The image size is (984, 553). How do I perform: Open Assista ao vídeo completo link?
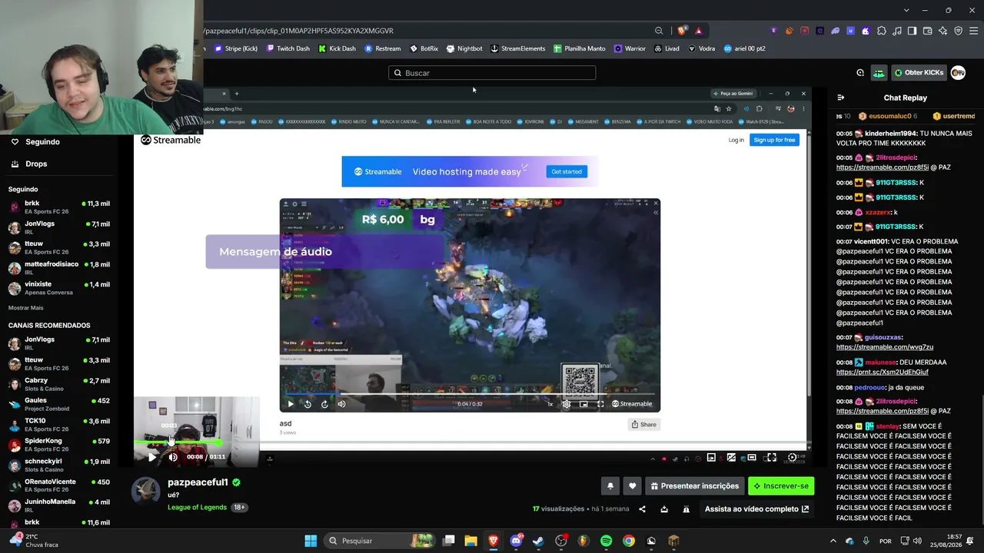(757, 509)
